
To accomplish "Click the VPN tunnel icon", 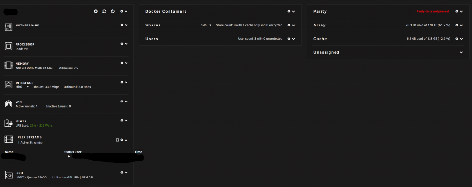I will point(8,104).
